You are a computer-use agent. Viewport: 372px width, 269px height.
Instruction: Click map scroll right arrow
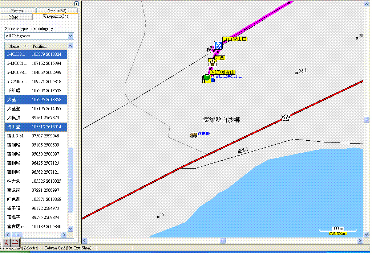click(x=360, y=241)
